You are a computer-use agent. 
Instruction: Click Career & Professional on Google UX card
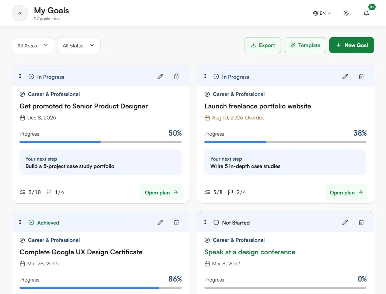click(x=50, y=240)
